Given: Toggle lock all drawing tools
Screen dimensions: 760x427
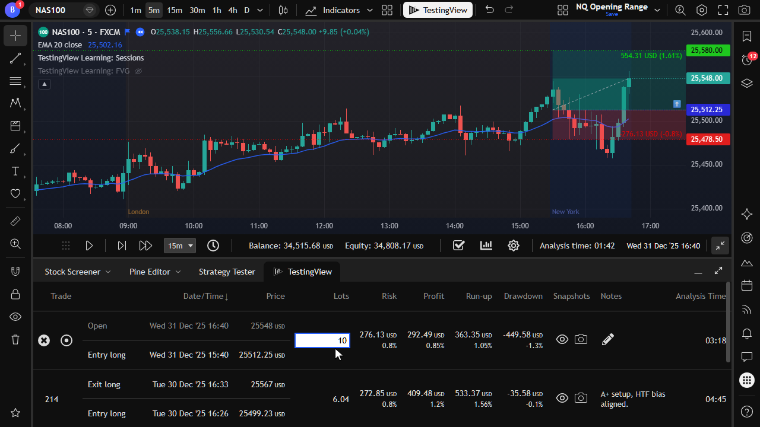Looking at the screenshot, I should 15,294.
